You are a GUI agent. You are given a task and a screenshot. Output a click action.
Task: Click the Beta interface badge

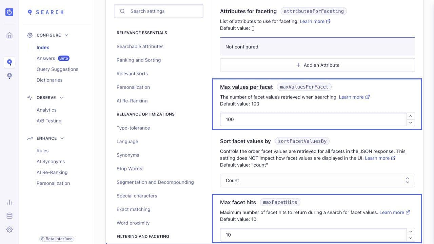57,239
